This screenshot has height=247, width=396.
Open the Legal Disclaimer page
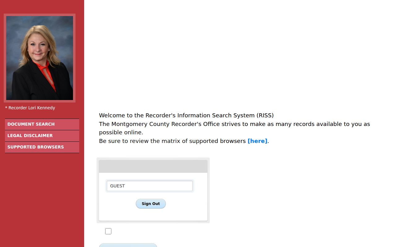(x=42, y=136)
